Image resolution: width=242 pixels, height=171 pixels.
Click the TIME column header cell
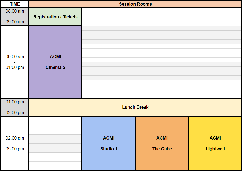(15, 4)
